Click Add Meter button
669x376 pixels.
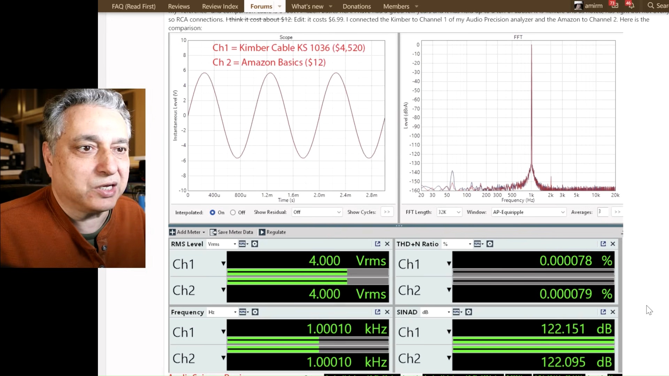tap(187, 232)
